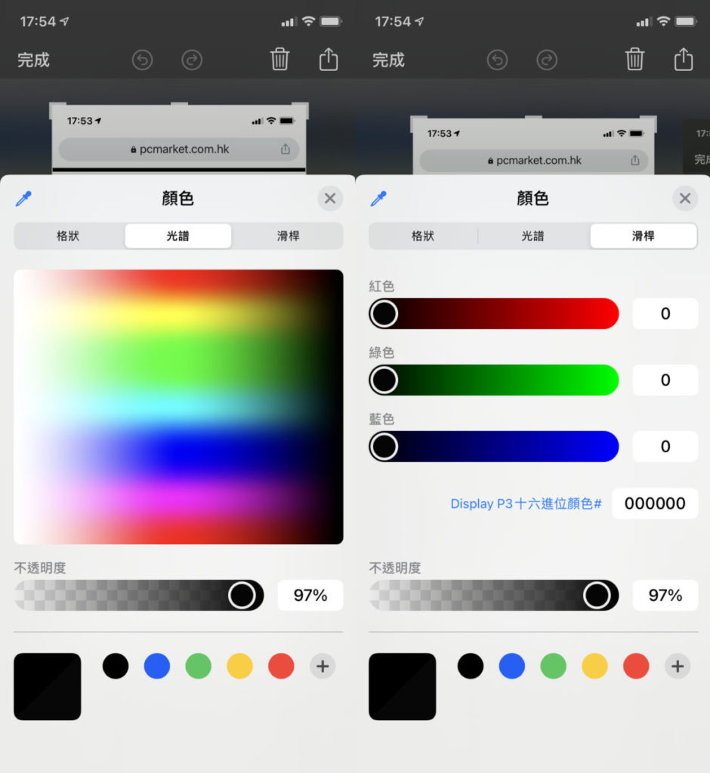Viewport: 710px width, 773px height.
Task: Choose the red swatch on the right screen
Action: coord(636,666)
